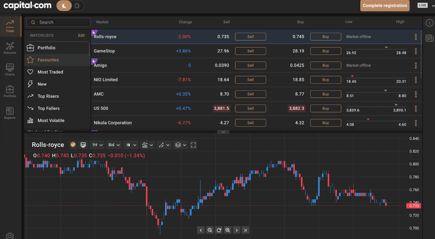Screen dimensions: 435x239
Task: Click the Market column header
Action: 102,22
